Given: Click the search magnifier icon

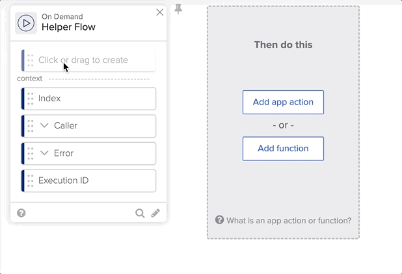Looking at the screenshot, I should pos(140,213).
